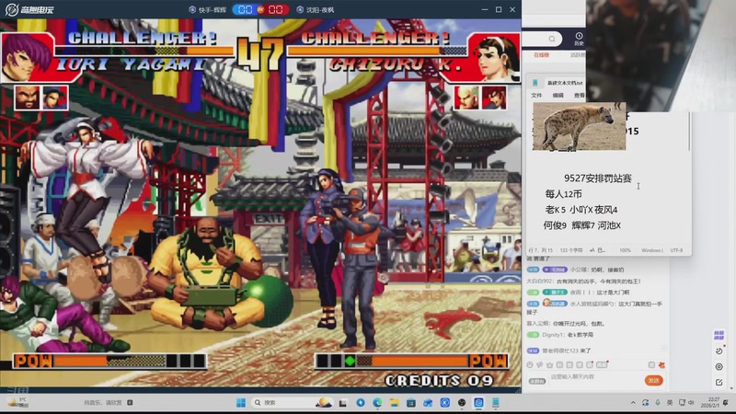The height and width of the screenshot is (414, 736).
Task: Open the clock showing 22:27
Action: pos(710,403)
